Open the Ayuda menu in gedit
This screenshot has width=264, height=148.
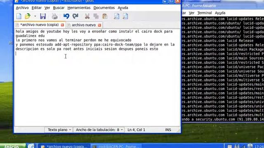[123, 8]
